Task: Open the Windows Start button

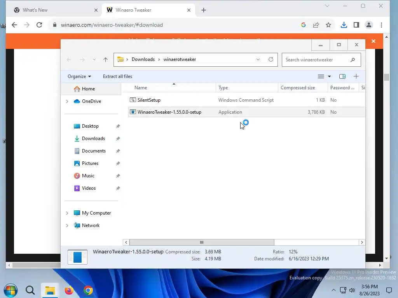Action: pos(10,290)
